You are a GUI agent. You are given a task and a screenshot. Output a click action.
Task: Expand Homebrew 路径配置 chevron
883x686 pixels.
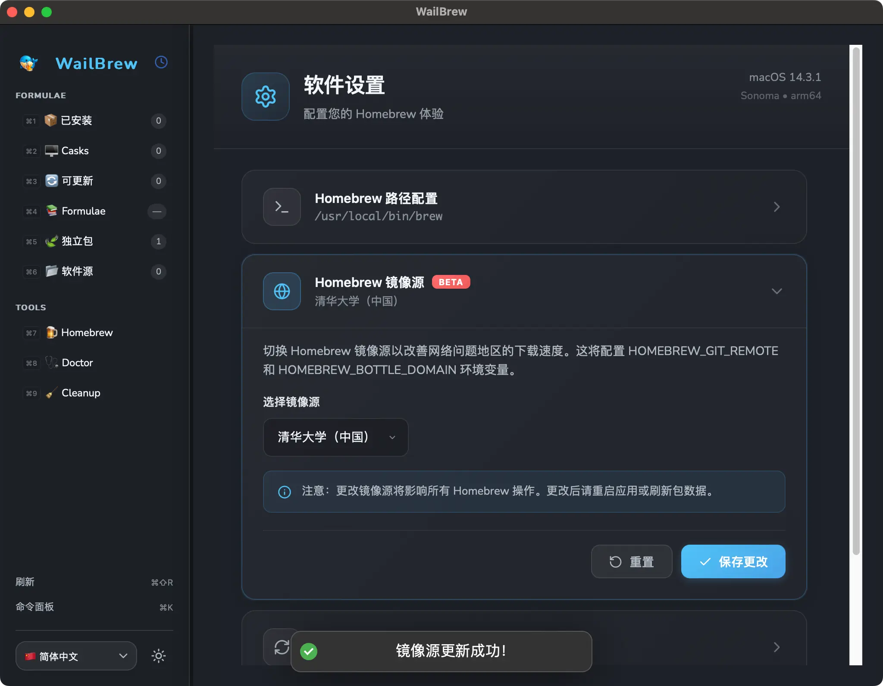(777, 207)
